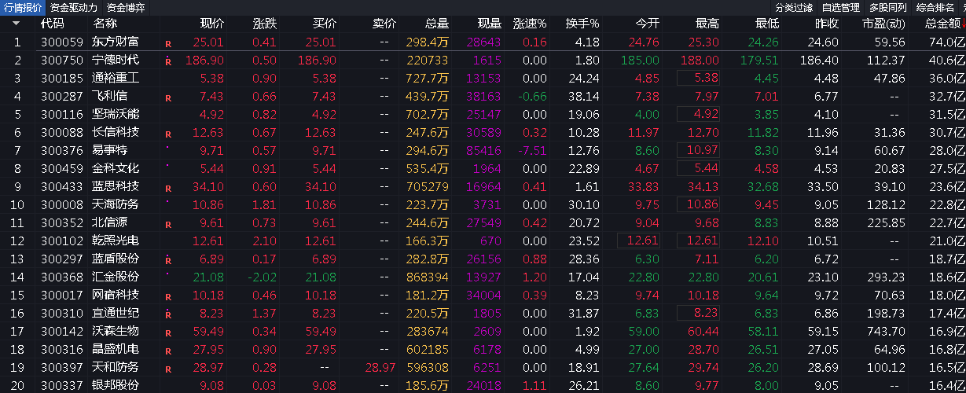Select stock name 坚瑞沃能
Image resolution: width=966 pixels, height=393 pixels.
tap(116, 114)
